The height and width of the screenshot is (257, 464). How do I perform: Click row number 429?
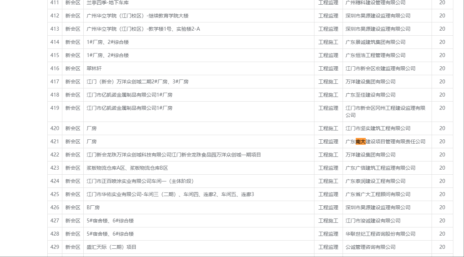pos(54,247)
